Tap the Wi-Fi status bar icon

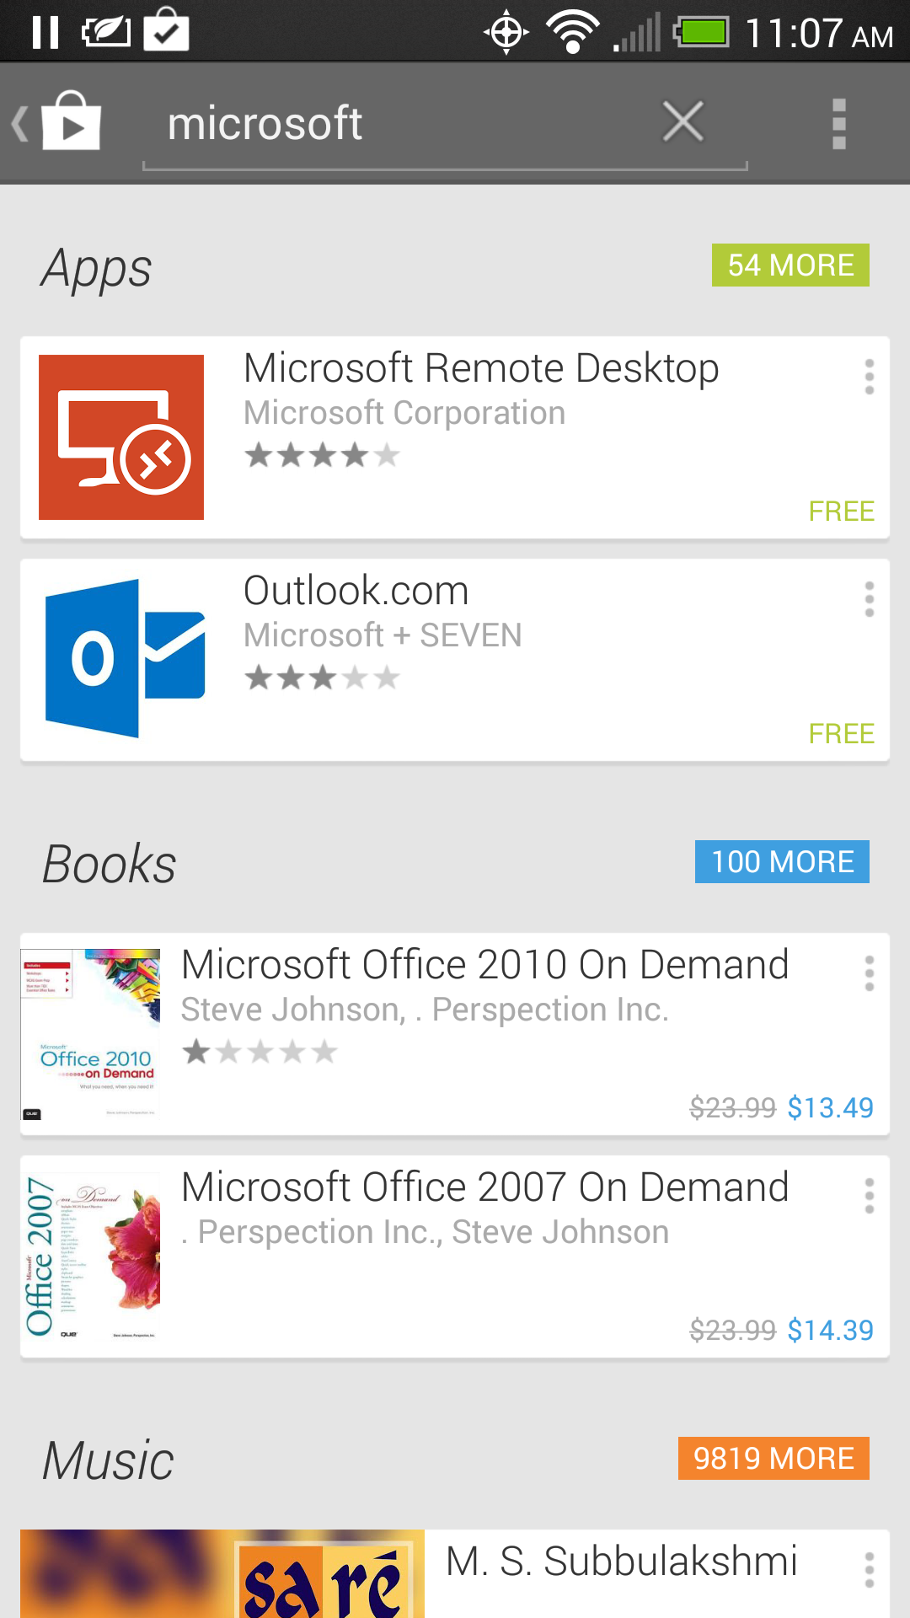573,34
